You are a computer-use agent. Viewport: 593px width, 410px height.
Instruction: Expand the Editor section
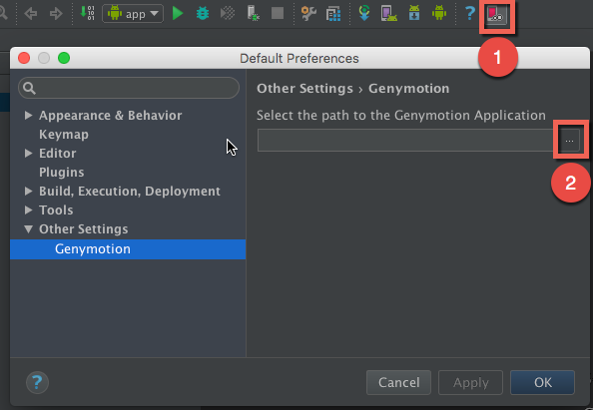[28, 153]
